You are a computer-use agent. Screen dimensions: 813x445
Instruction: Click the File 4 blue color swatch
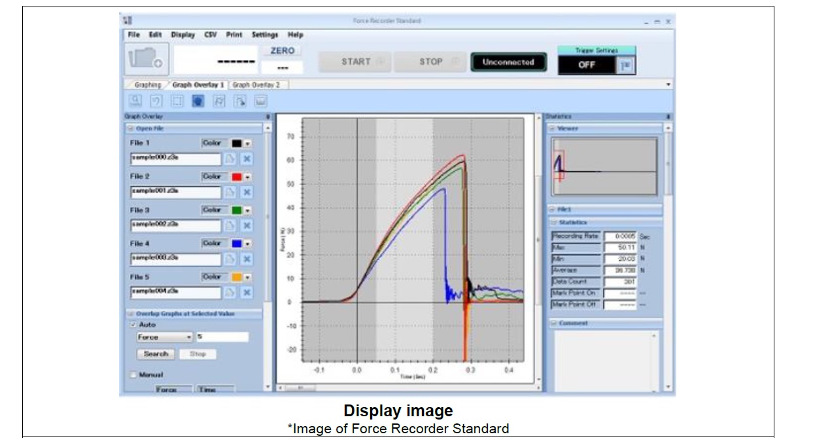pyautogui.click(x=237, y=243)
